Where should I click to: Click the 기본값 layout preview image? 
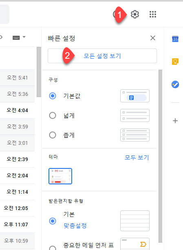pos(135,96)
